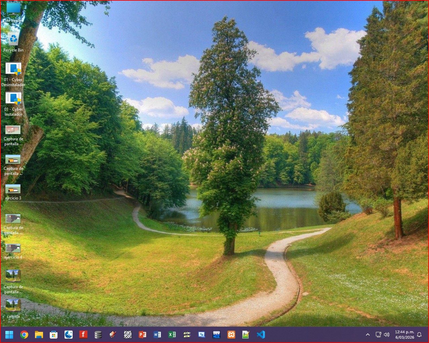
Task: Open the notifications bell
Action: click(419, 335)
